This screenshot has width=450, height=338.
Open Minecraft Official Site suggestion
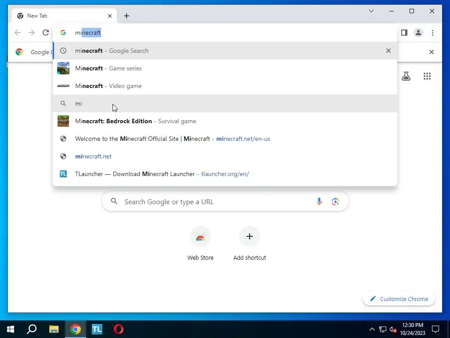pyautogui.click(x=225, y=139)
